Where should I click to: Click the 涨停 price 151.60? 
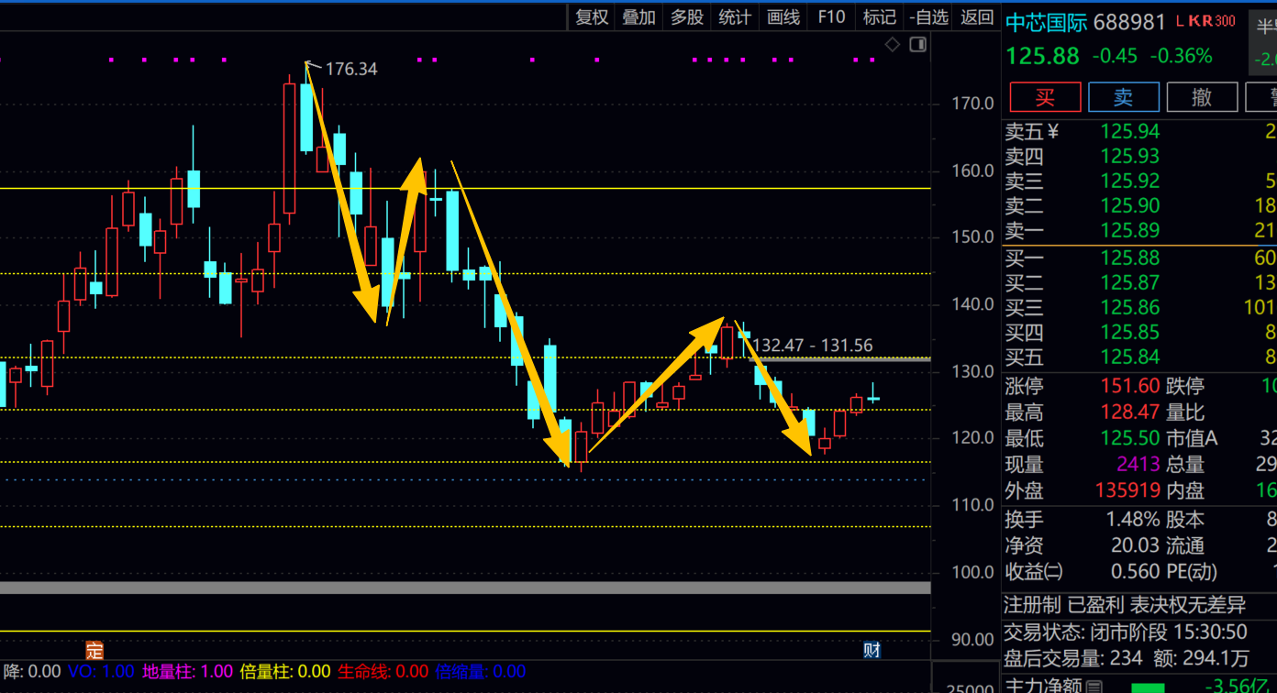1130,386
